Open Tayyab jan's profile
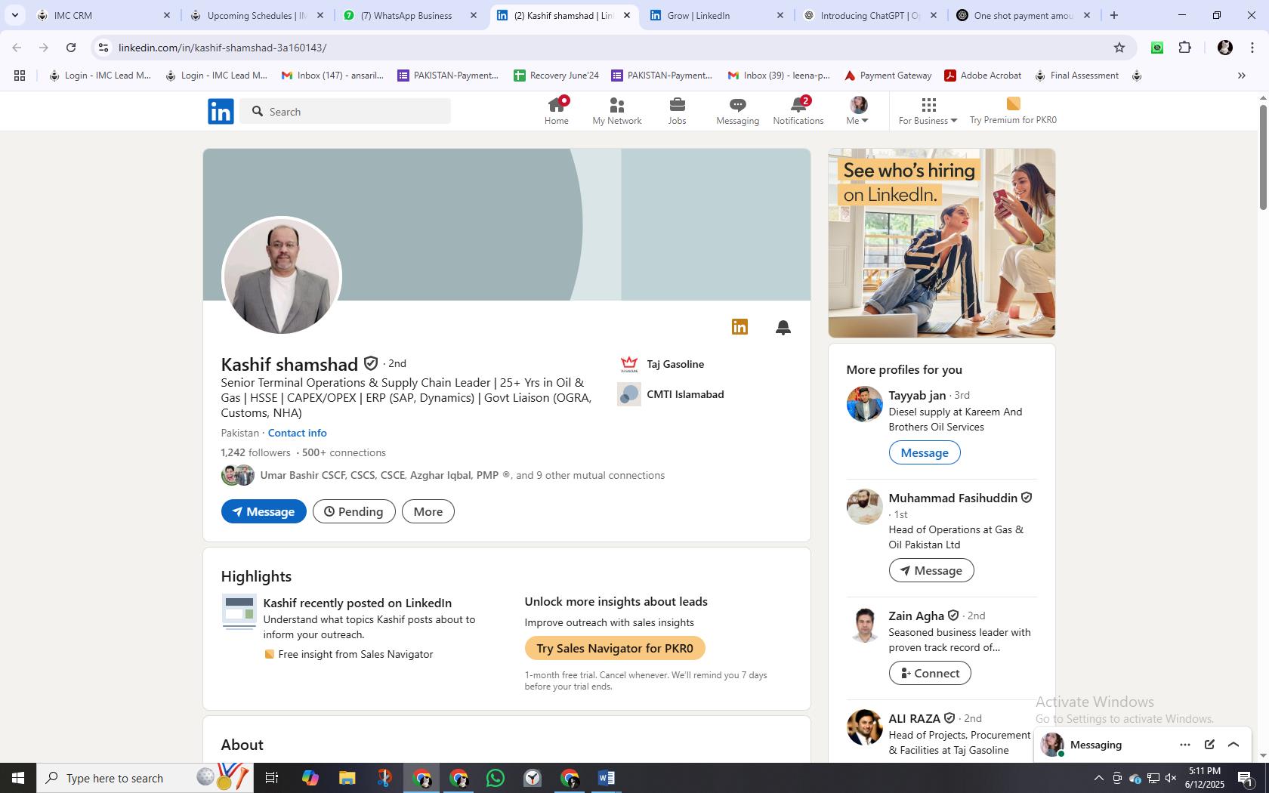This screenshot has width=1269, height=793. tap(917, 395)
